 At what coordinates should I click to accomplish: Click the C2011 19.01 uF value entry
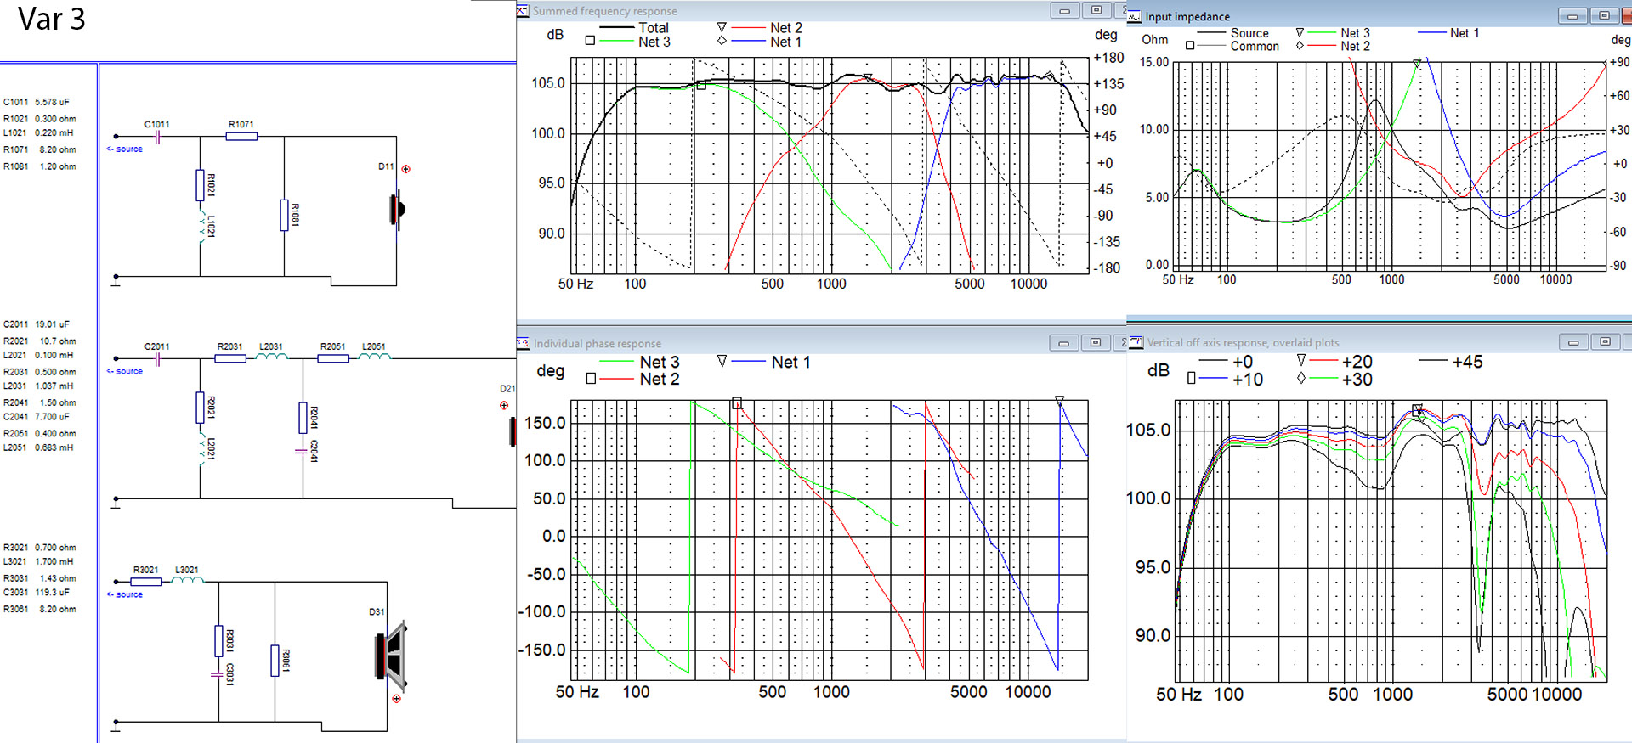(37, 324)
